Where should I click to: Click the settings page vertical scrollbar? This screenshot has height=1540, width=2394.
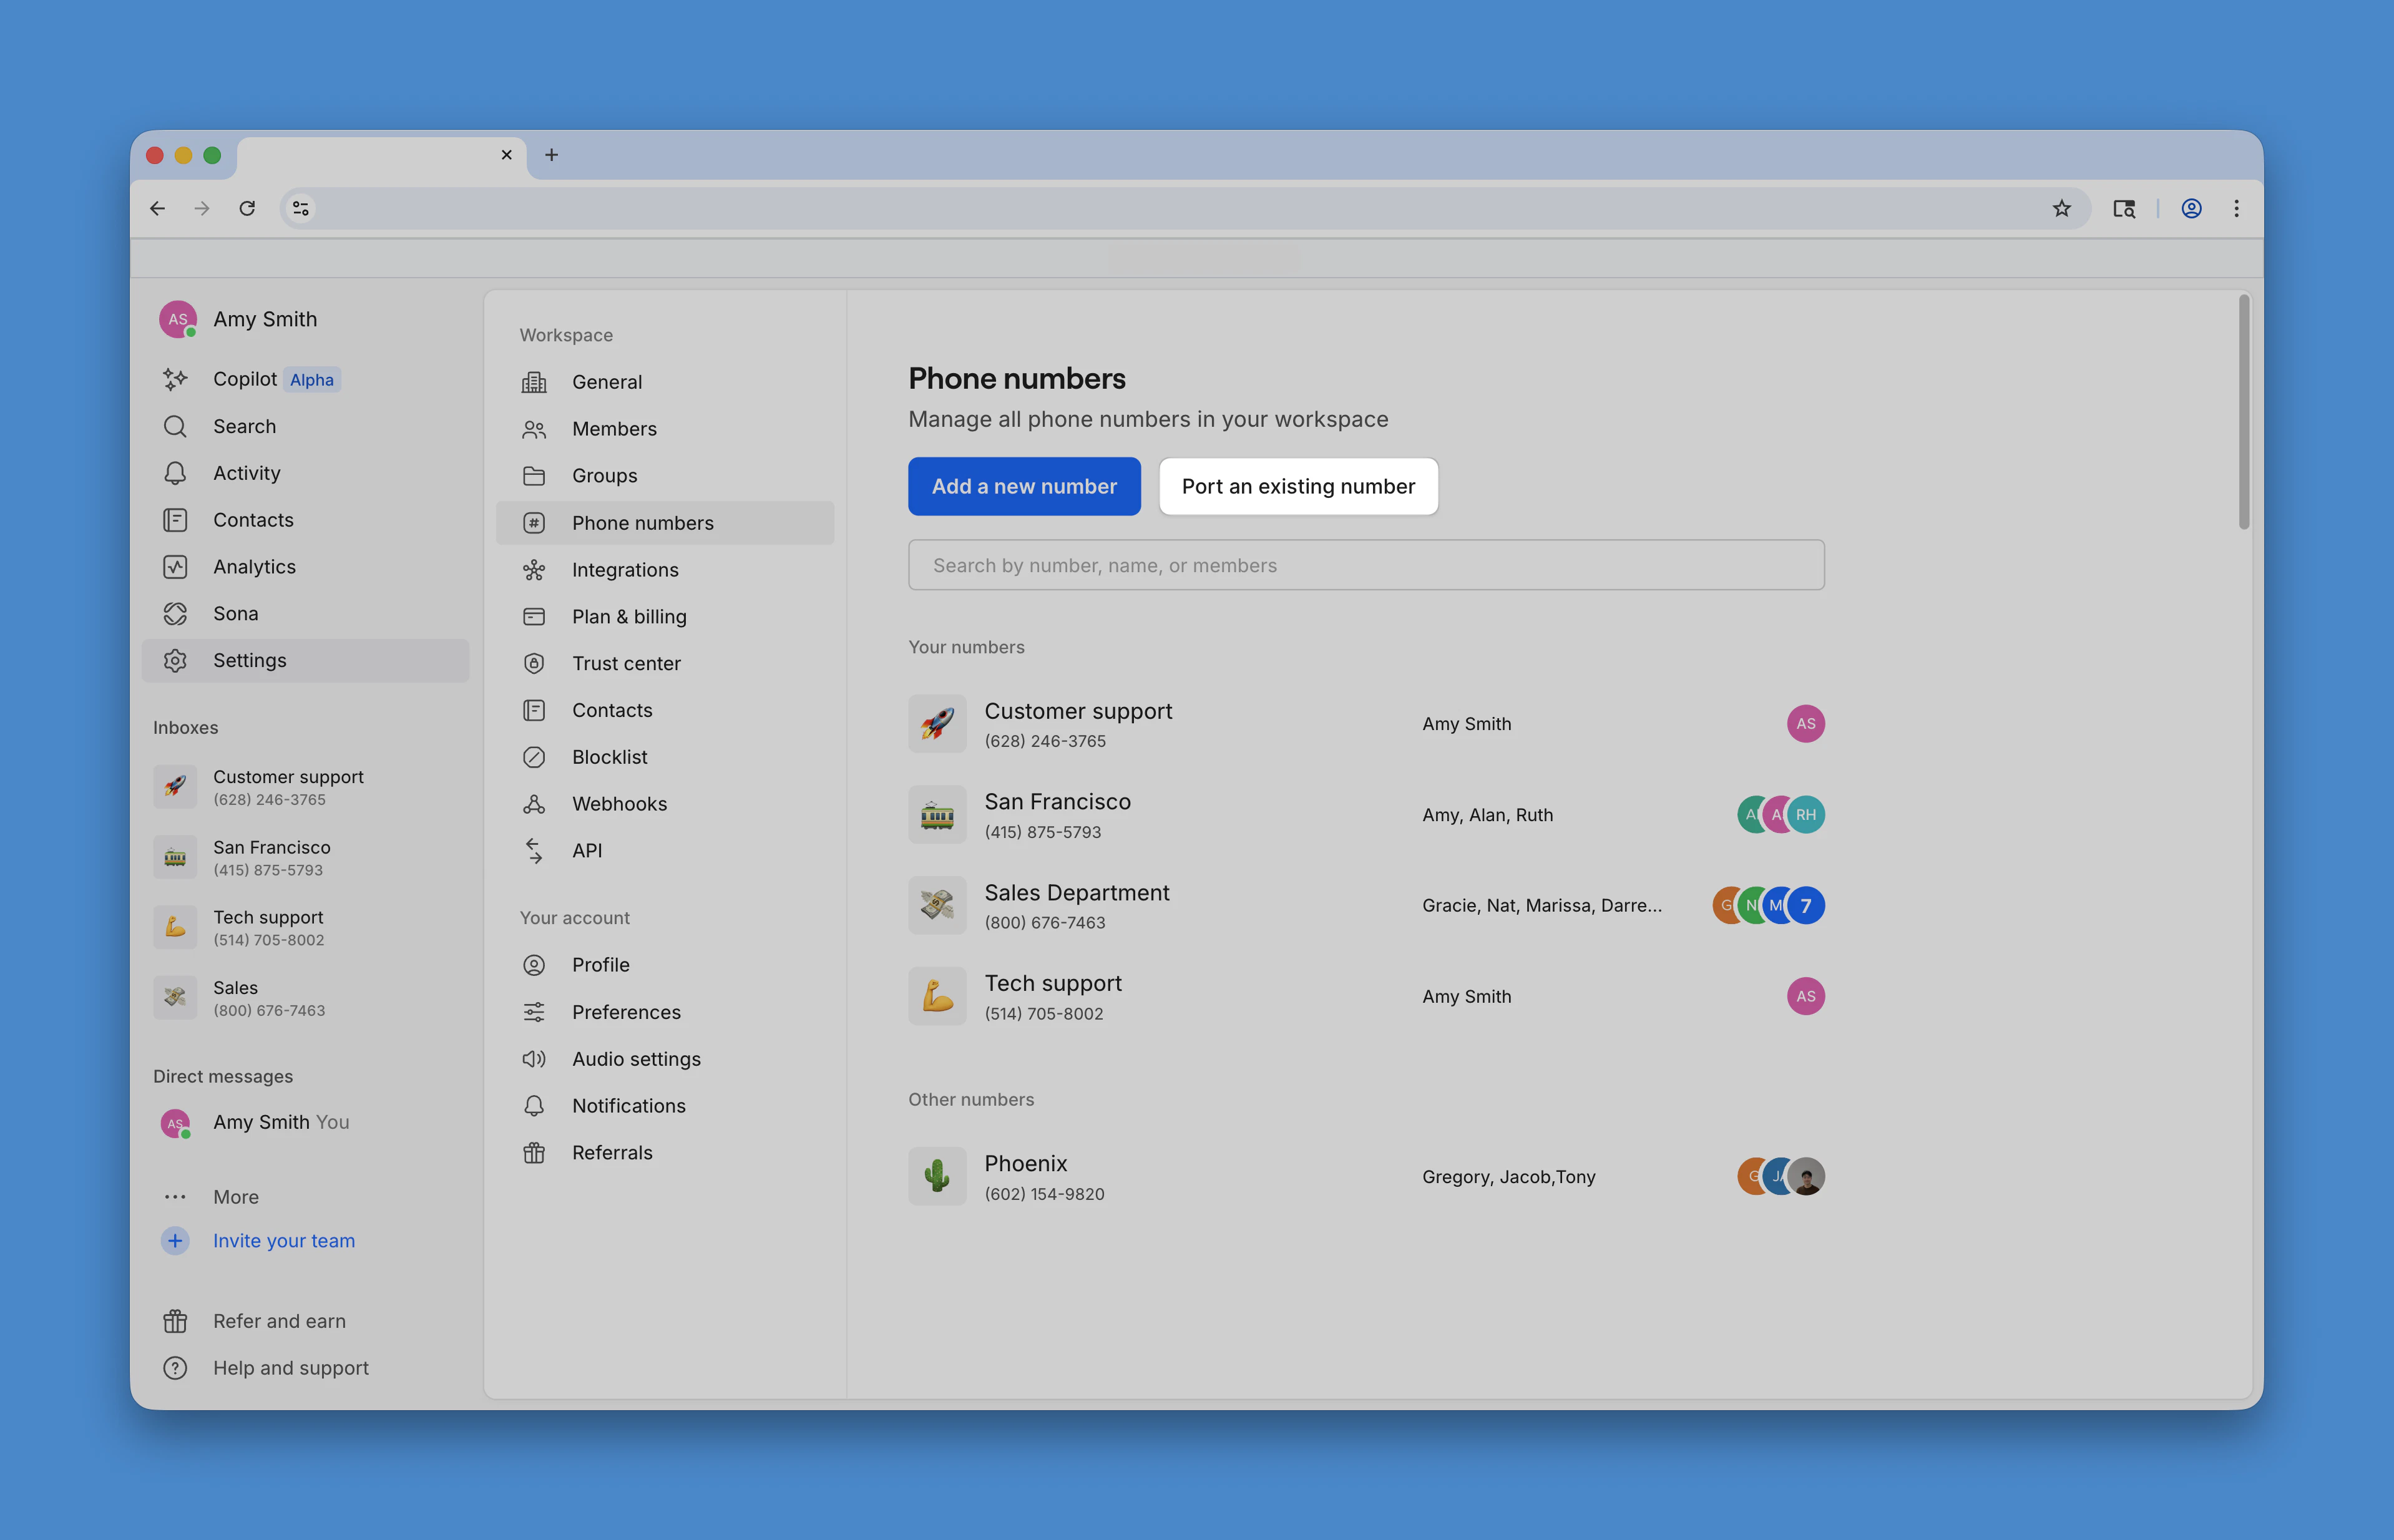tap(2244, 412)
